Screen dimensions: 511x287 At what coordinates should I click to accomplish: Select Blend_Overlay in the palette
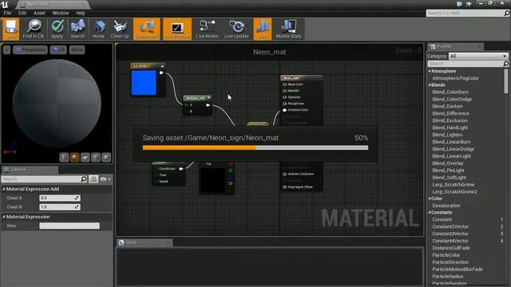click(x=448, y=163)
